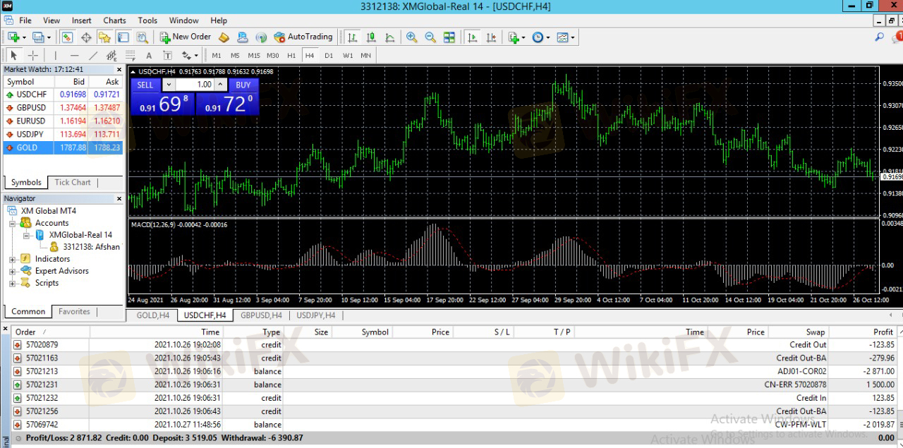
Task: Toggle the AutoTrading button
Action: click(303, 37)
